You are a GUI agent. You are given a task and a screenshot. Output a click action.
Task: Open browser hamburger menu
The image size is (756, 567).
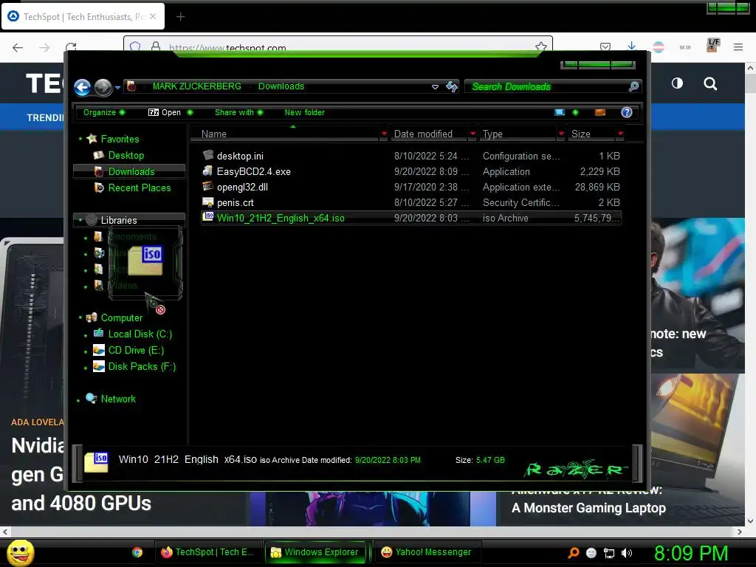click(x=738, y=47)
